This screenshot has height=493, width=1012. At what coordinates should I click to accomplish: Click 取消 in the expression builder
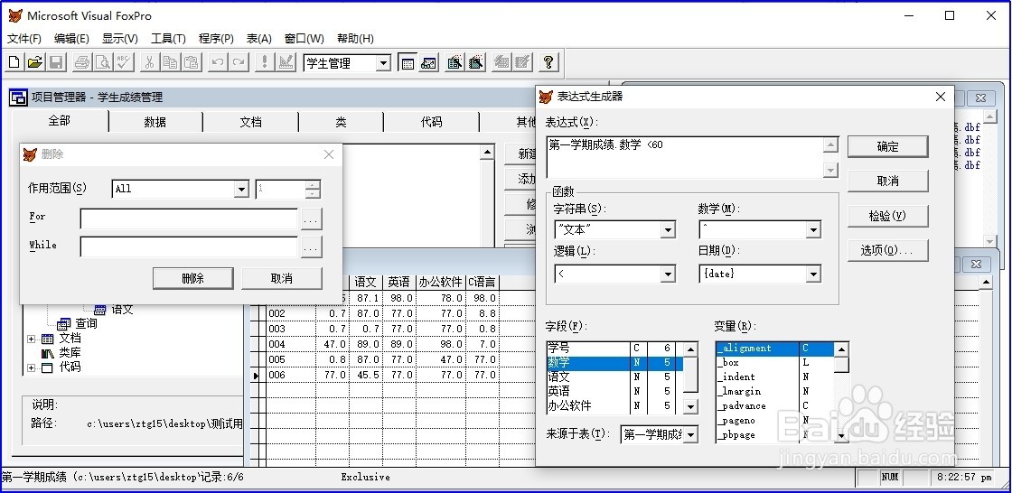tap(887, 181)
